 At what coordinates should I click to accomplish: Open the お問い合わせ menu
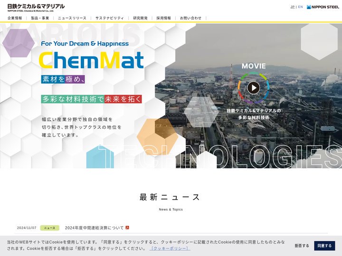(190, 18)
